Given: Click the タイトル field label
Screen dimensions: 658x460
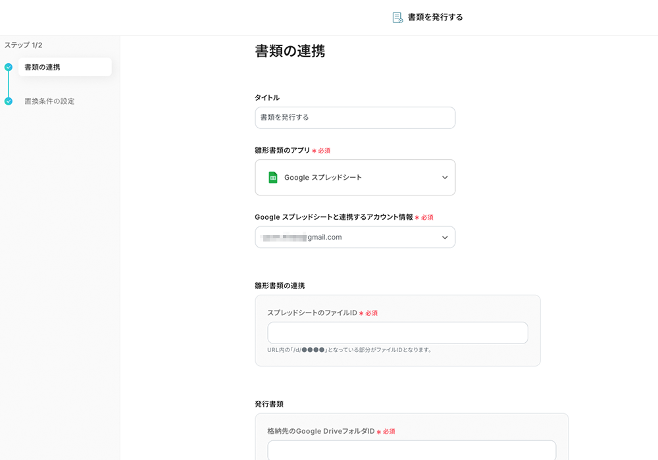Looking at the screenshot, I should point(267,97).
